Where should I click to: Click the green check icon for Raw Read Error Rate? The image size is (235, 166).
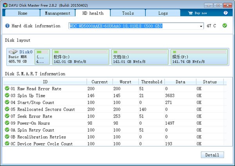tap(7, 89)
